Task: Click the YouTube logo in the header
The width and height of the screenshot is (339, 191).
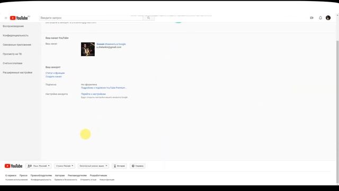Action: click(19, 18)
